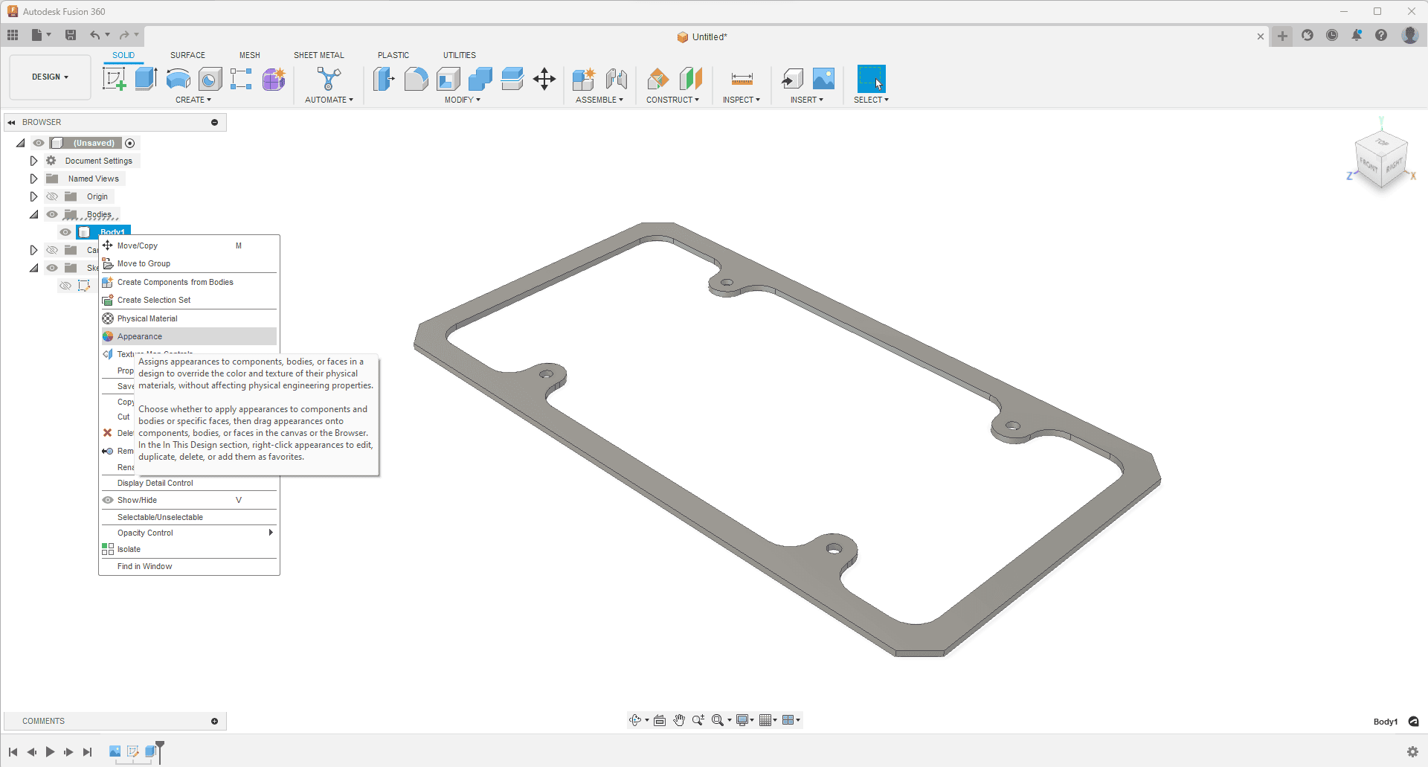
Task: Select the Joint tool
Action: tap(616, 79)
